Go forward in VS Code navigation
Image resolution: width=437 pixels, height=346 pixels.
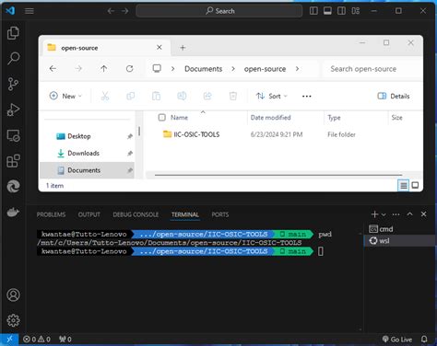click(x=124, y=11)
